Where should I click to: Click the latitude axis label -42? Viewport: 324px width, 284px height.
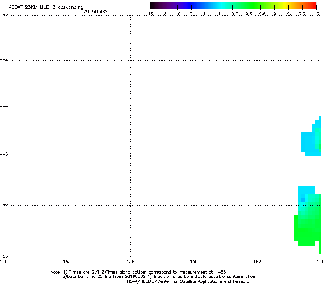coord(4,59)
